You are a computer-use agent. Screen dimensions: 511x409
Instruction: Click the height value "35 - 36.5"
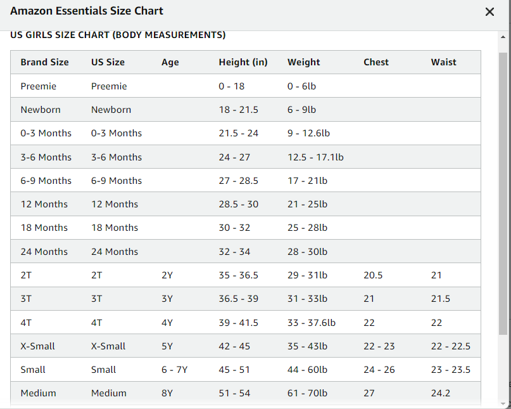(x=238, y=275)
